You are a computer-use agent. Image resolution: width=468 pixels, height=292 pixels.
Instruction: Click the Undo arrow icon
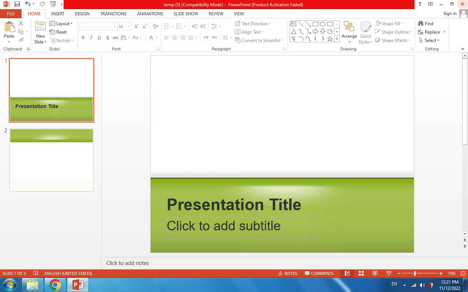(x=28, y=4)
